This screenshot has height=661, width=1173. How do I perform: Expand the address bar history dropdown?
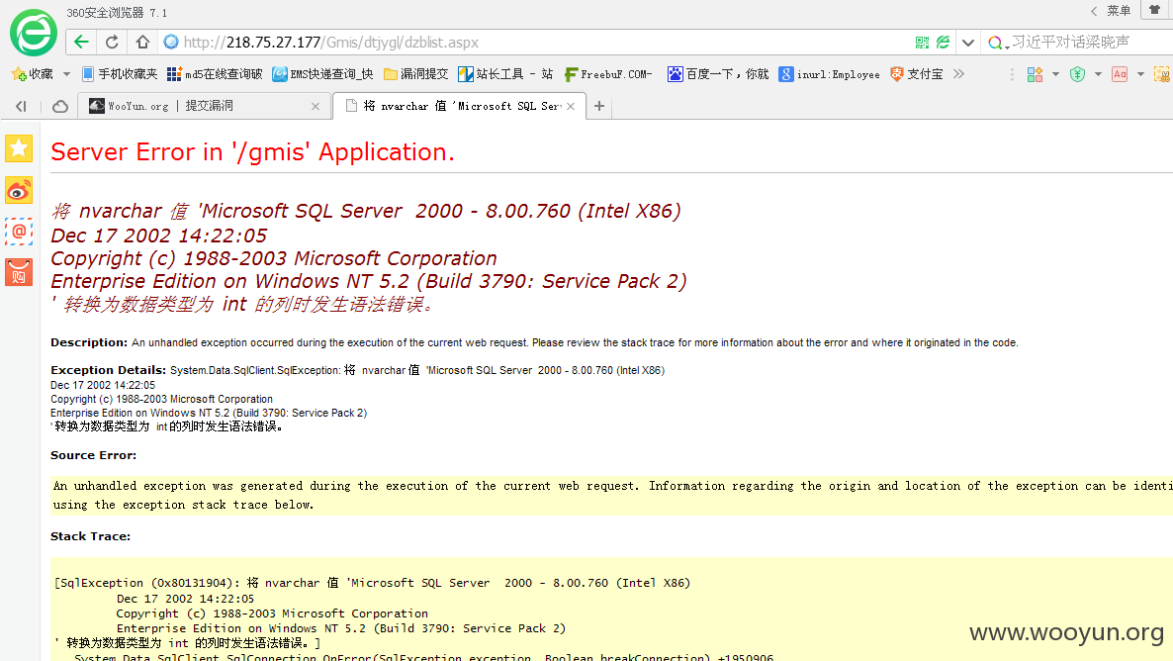(x=968, y=43)
